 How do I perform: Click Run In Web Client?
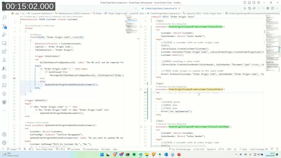44,149
